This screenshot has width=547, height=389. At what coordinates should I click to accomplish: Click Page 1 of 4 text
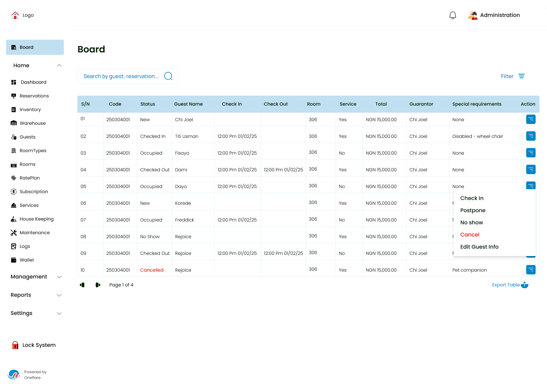click(121, 285)
